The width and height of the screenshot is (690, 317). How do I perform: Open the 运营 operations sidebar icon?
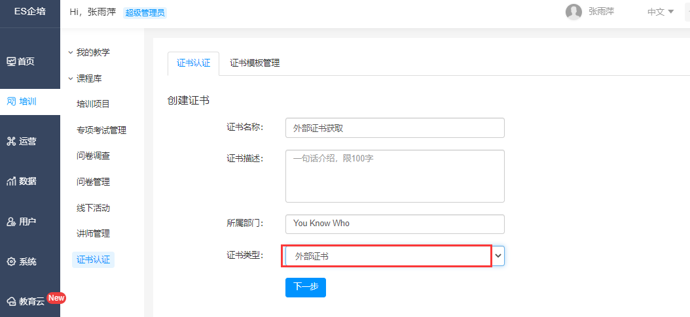coord(11,141)
